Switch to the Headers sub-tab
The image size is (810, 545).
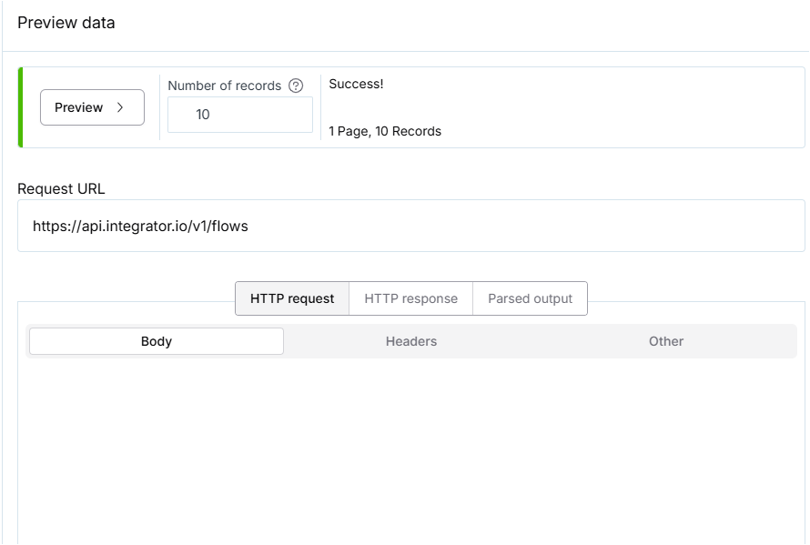(x=411, y=341)
